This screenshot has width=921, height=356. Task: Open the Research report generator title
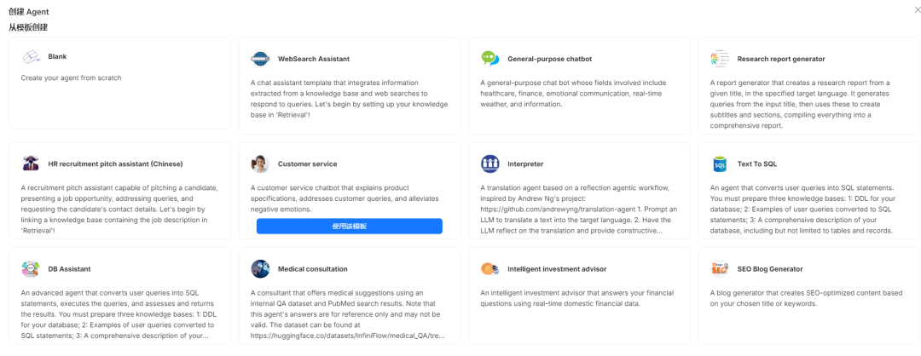click(x=780, y=59)
